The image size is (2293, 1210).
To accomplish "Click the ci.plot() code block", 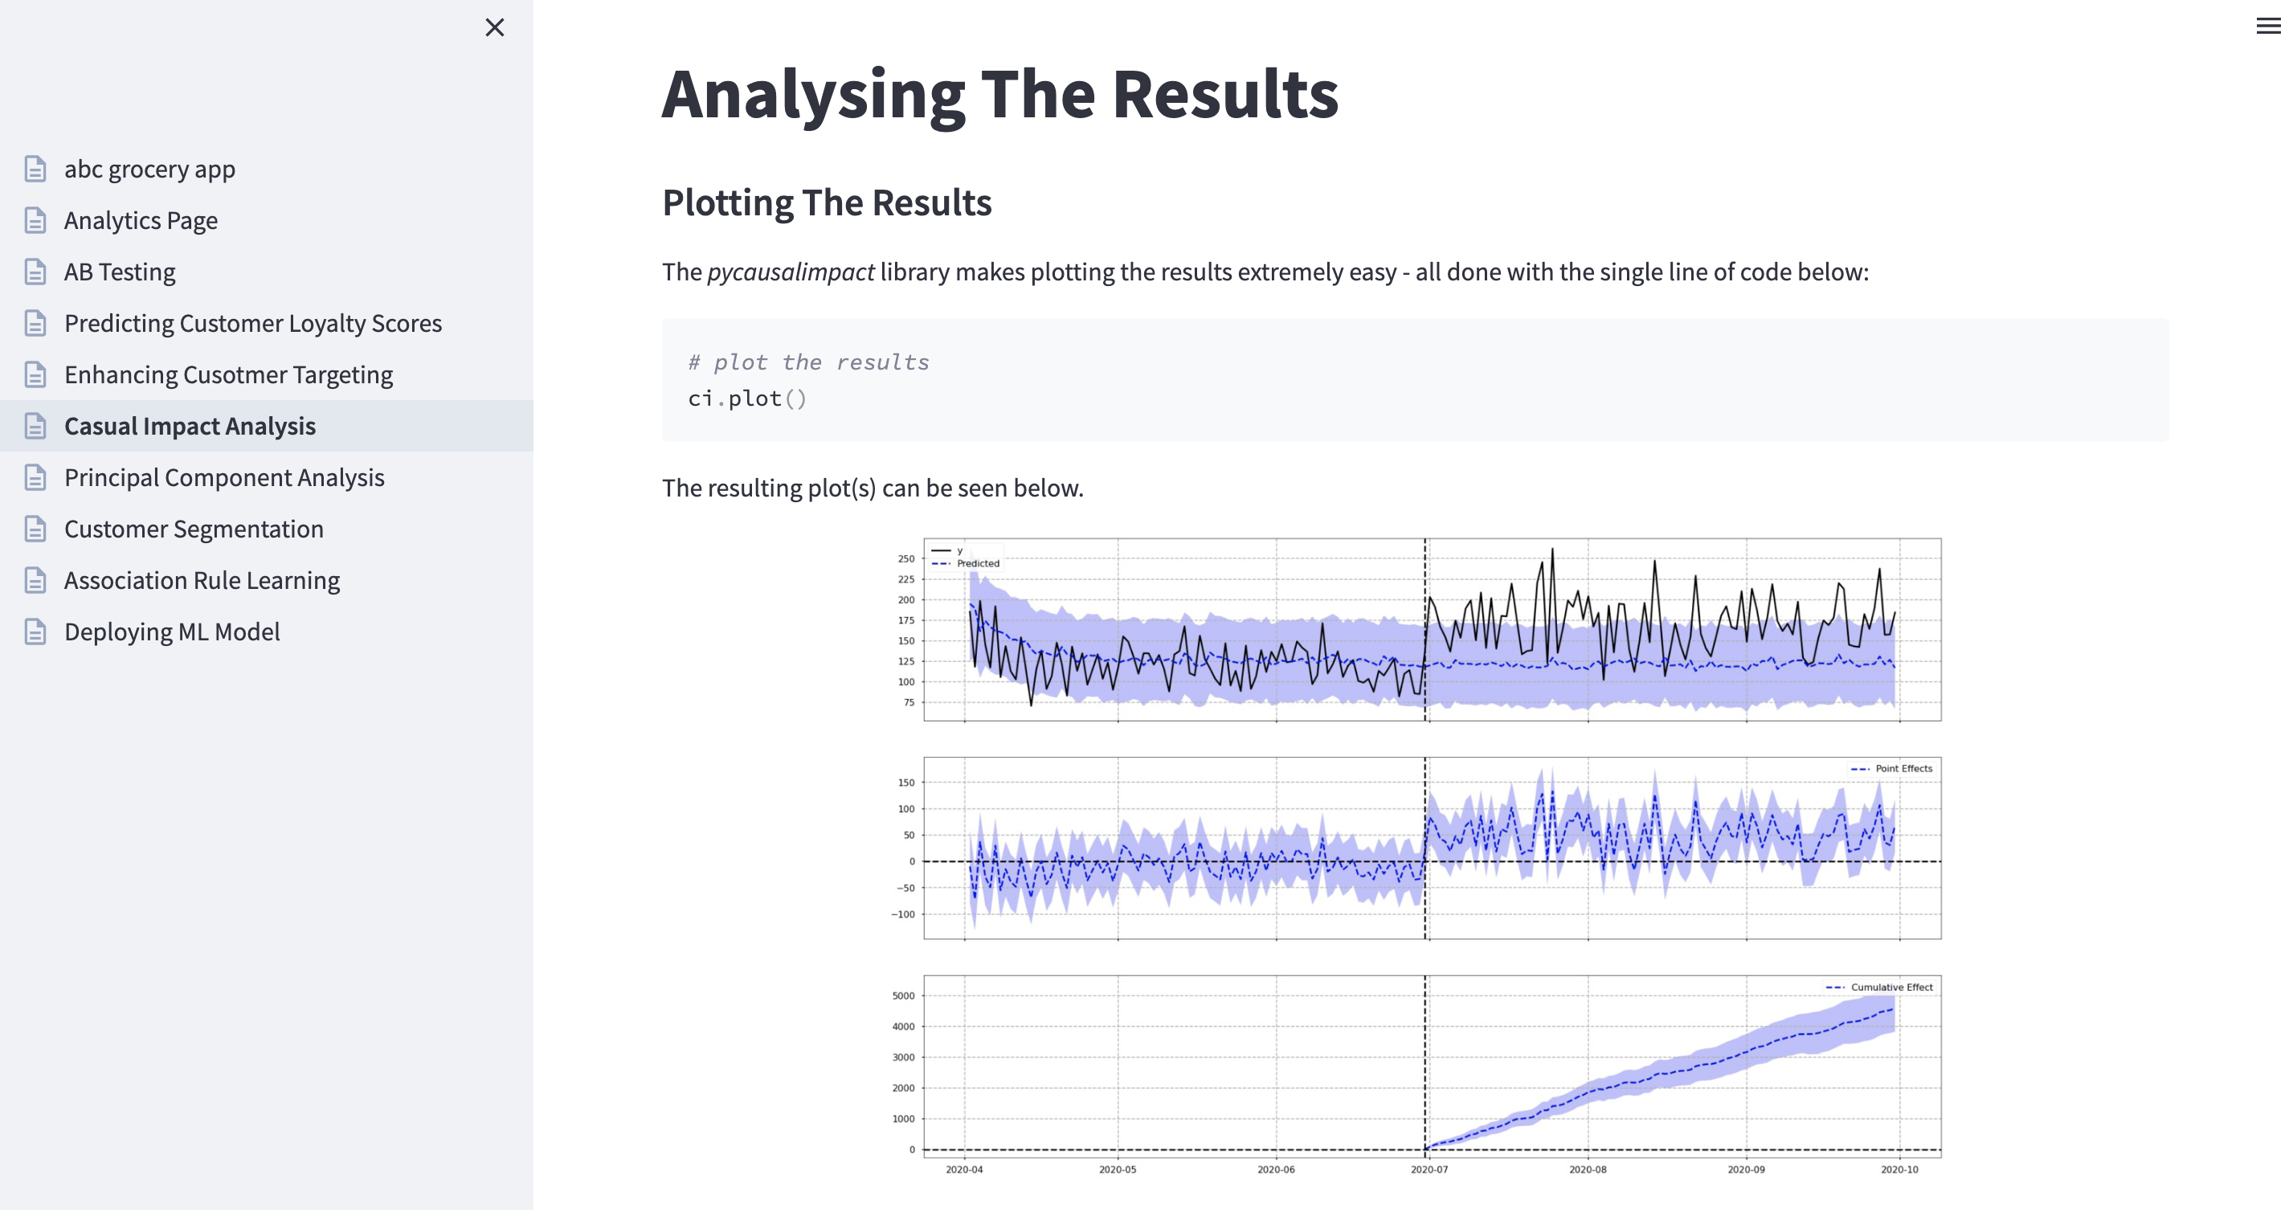I will click(x=1414, y=380).
